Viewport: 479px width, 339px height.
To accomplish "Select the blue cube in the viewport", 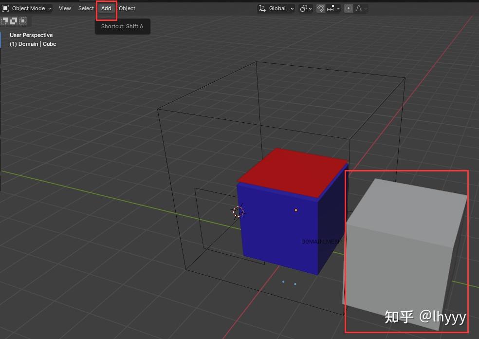I will click(280, 224).
